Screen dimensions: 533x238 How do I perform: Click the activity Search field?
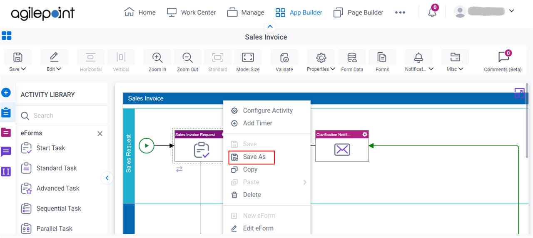[62, 115]
